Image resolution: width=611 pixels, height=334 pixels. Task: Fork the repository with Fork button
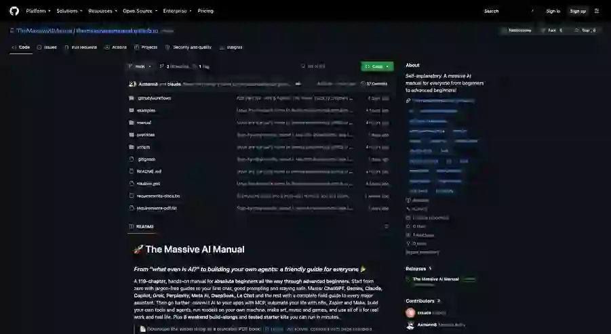[552, 30]
